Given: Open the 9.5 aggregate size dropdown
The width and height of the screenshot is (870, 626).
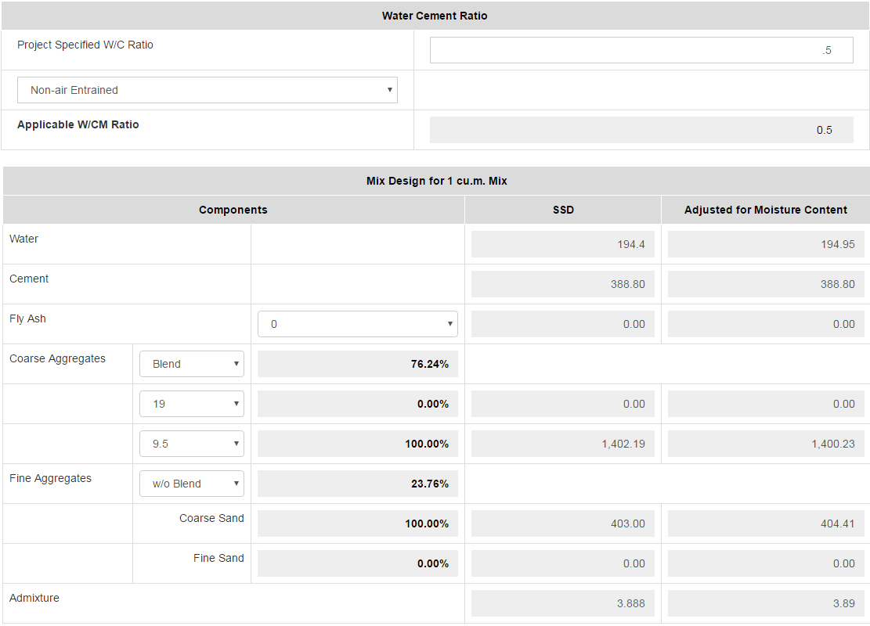Looking at the screenshot, I should point(192,444).
